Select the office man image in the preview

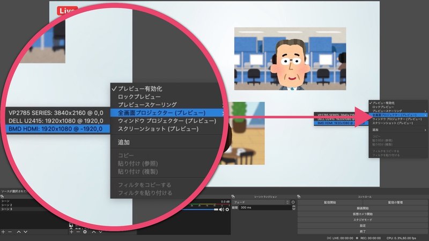[290, 58]
